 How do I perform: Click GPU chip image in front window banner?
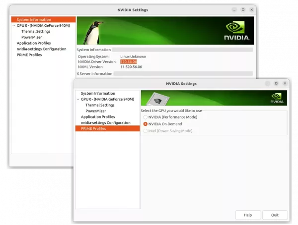pyautogui.click(x=158, y=99)
